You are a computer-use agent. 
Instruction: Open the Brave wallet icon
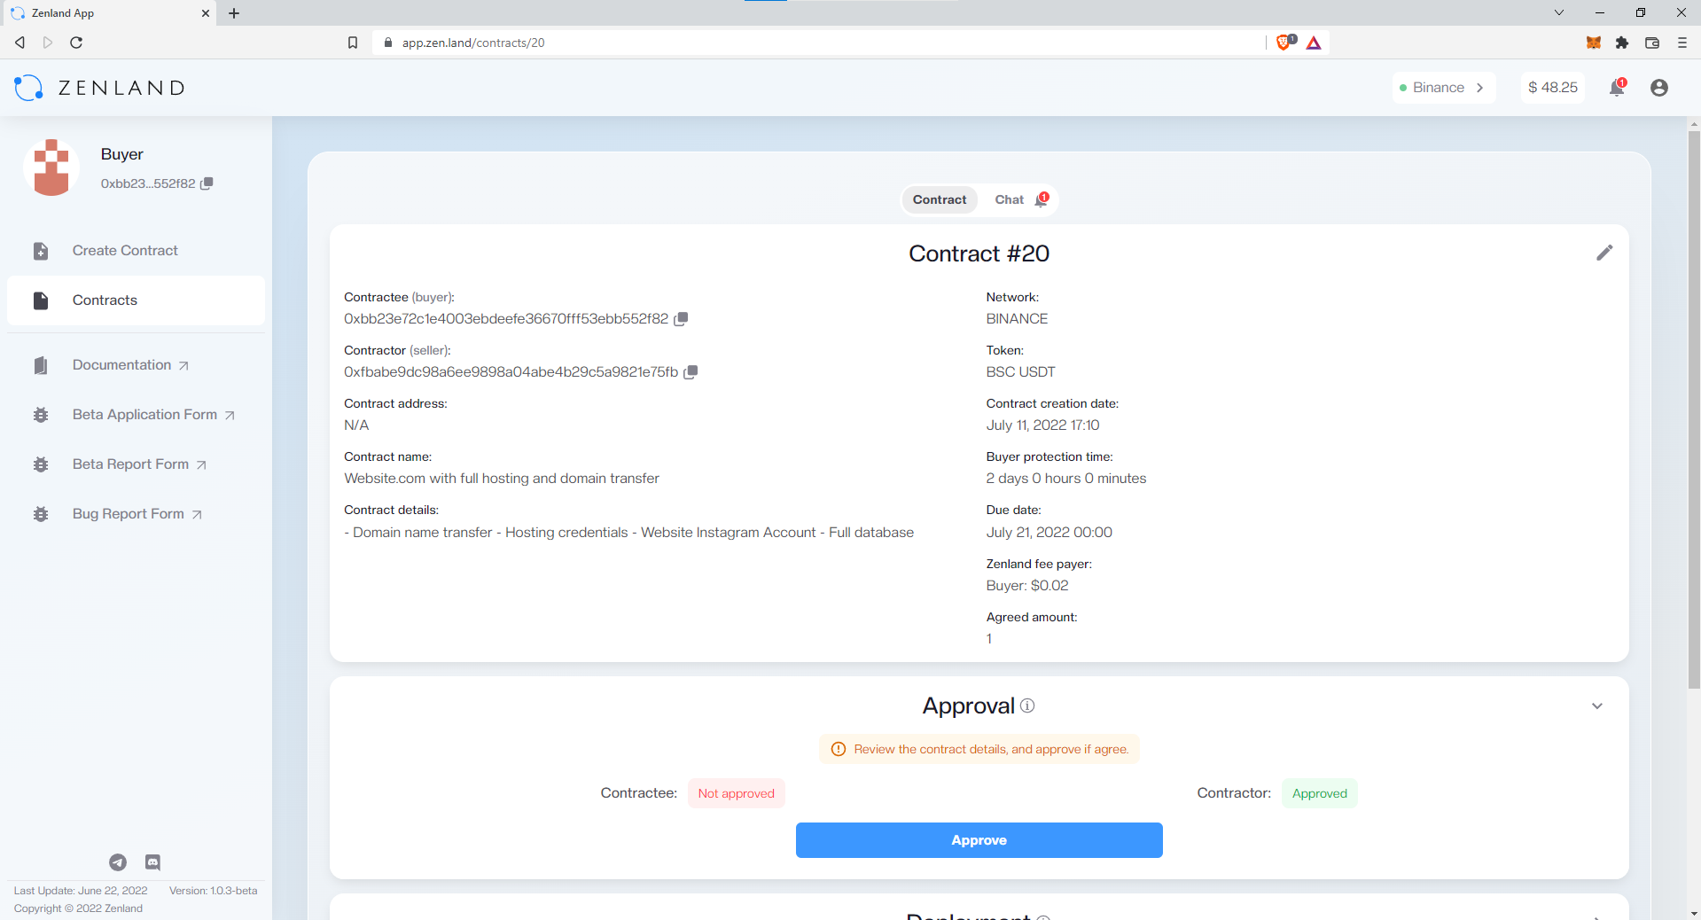(x=1652, y=43)
